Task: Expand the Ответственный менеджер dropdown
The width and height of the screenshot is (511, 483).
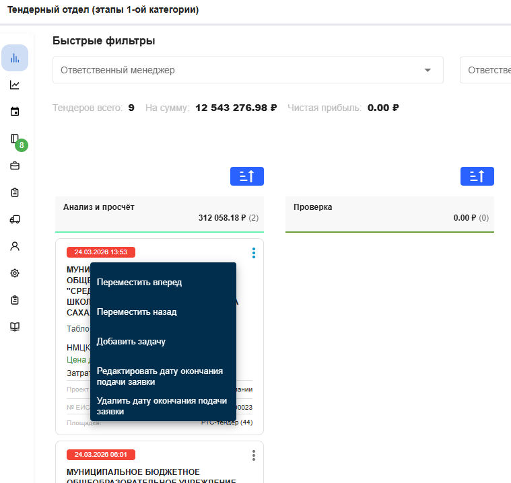Action: (248, 70)
